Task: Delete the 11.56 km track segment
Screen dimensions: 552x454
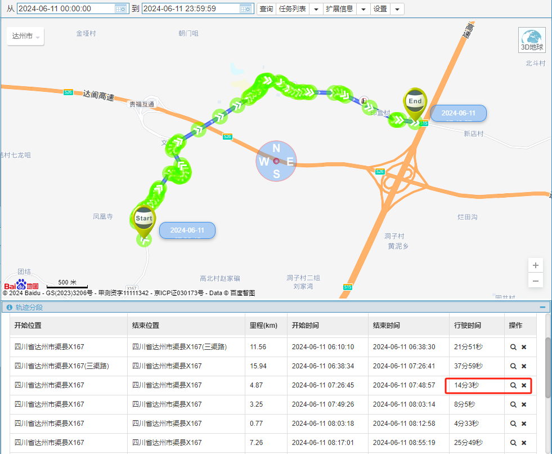Action: coord(524,347)
